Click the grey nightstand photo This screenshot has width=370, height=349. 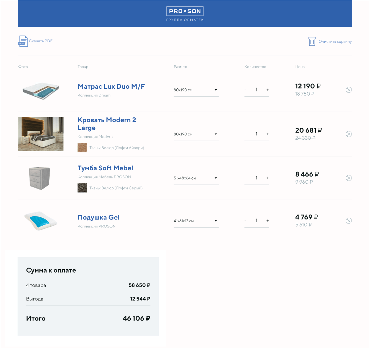click(x=39, y=178)
